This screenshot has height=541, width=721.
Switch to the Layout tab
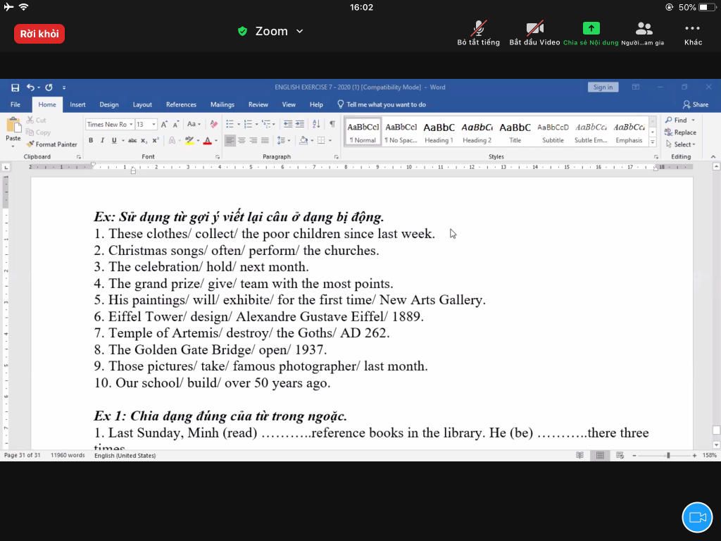142,104
